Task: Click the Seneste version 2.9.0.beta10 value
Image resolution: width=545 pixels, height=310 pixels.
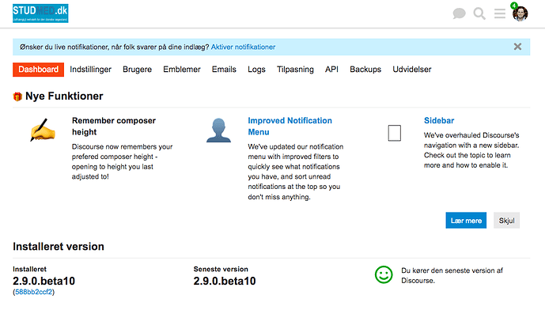Action: click(225, 281)
